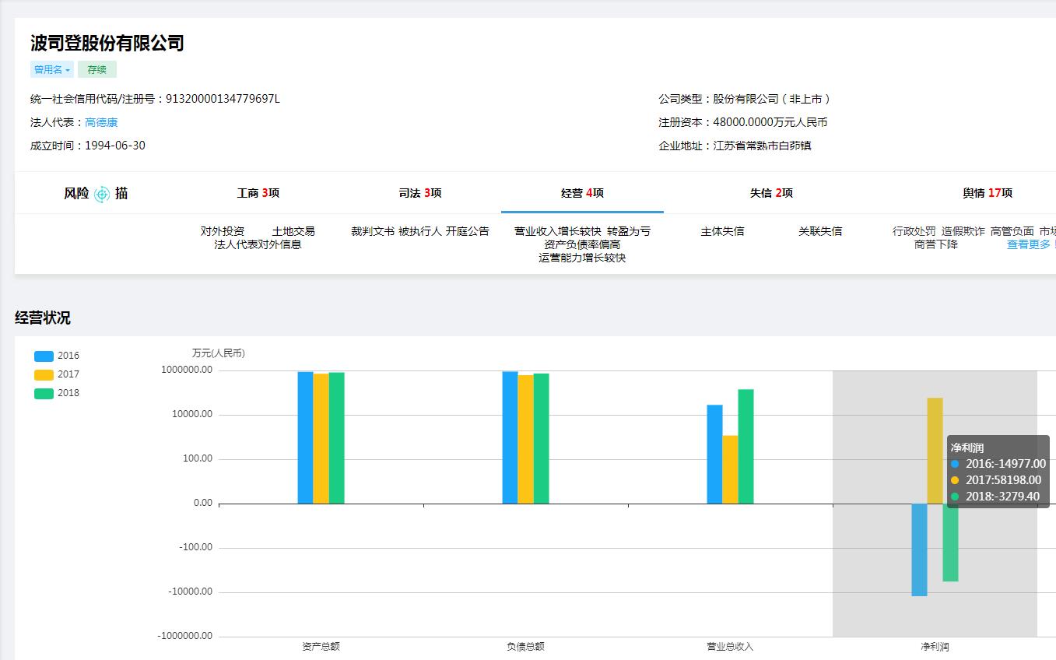Open 主体失信 item
The height and width of the screenshot is (660, 1056).
(722, 231)
